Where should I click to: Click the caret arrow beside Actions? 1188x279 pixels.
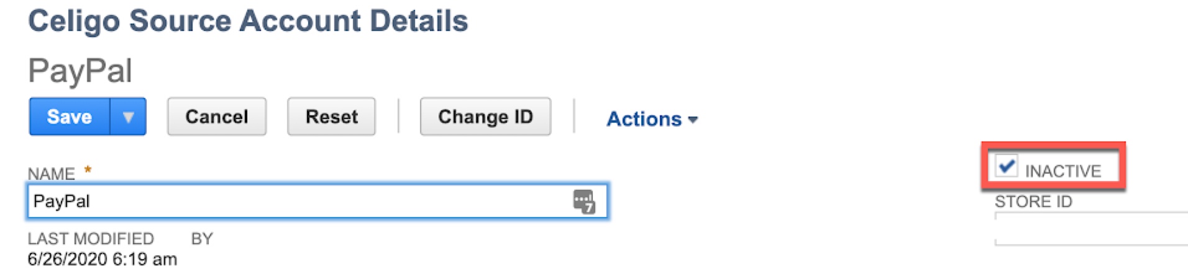click(693, 120)
